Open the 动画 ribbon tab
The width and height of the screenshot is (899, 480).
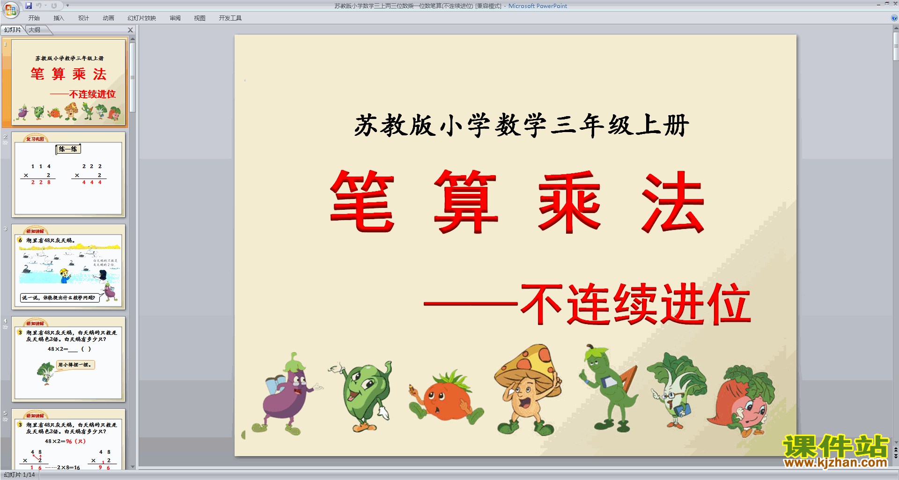pos(109,18)
